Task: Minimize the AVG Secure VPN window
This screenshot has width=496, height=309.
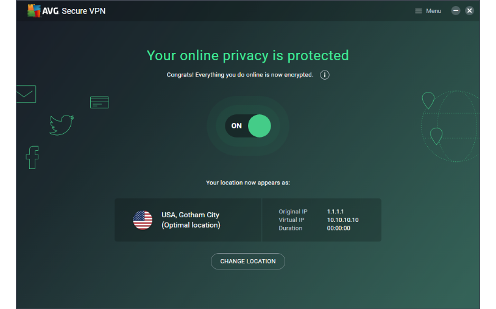Action: coord(456,11)
